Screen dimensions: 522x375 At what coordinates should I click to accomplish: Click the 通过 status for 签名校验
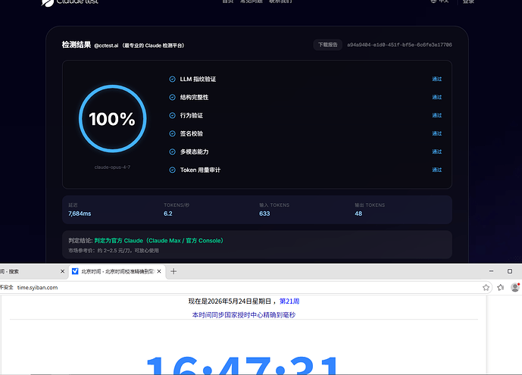click(437, 133)
